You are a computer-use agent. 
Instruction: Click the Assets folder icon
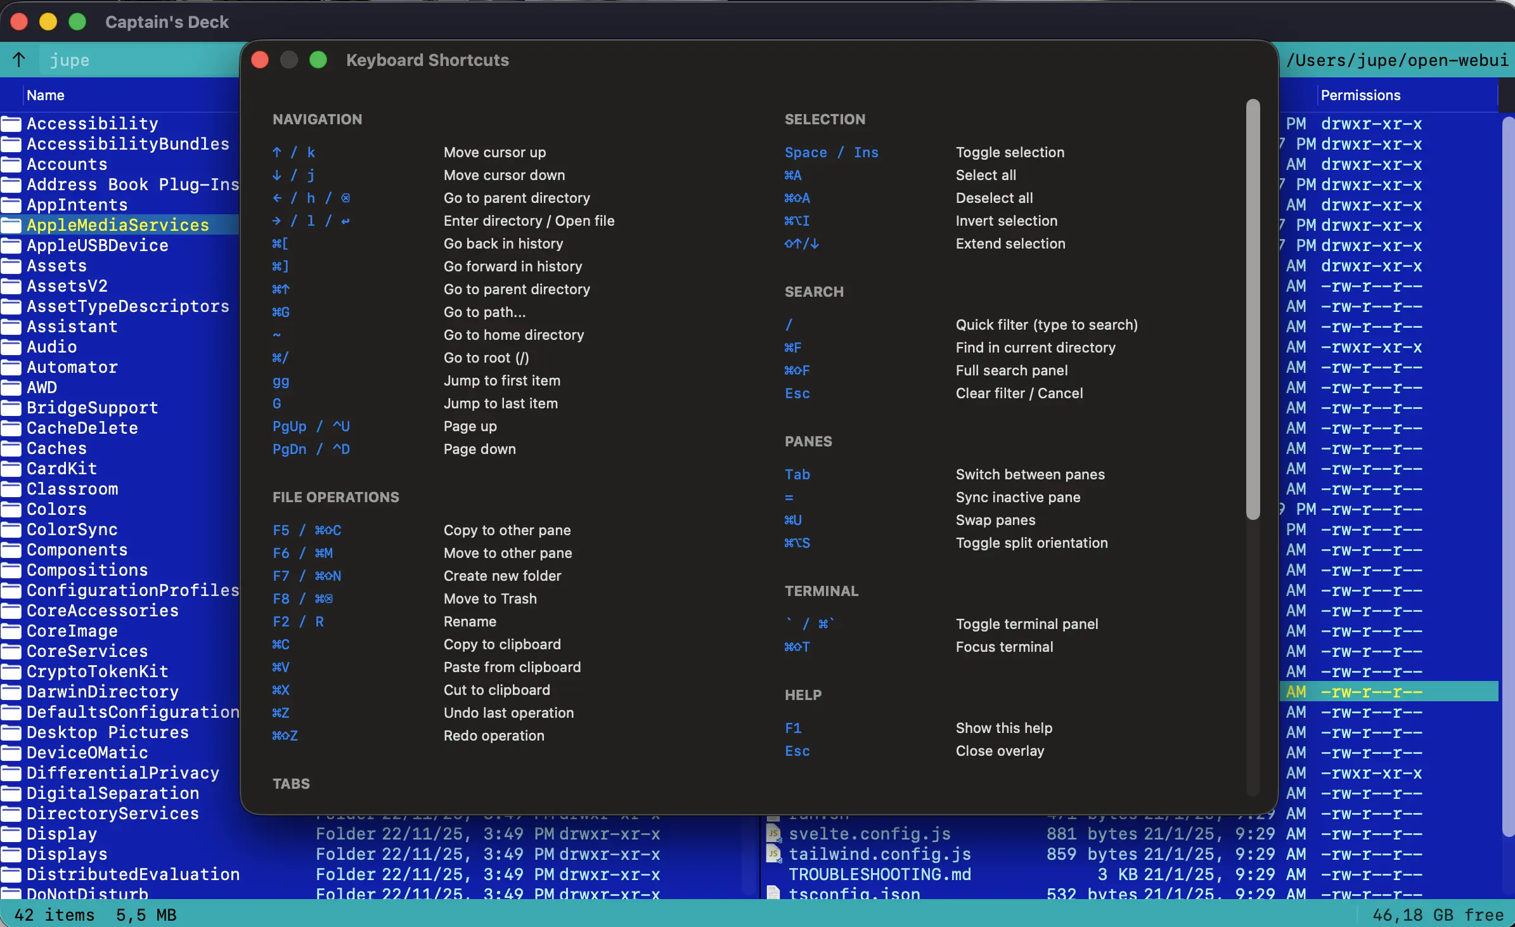pyautogui.click(x=11, y=266)
